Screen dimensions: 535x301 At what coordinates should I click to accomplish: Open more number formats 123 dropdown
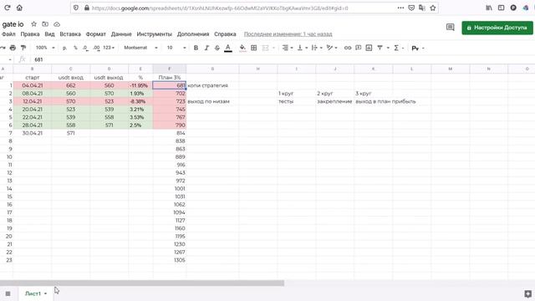pyautogui.click(x=109, y=48)
